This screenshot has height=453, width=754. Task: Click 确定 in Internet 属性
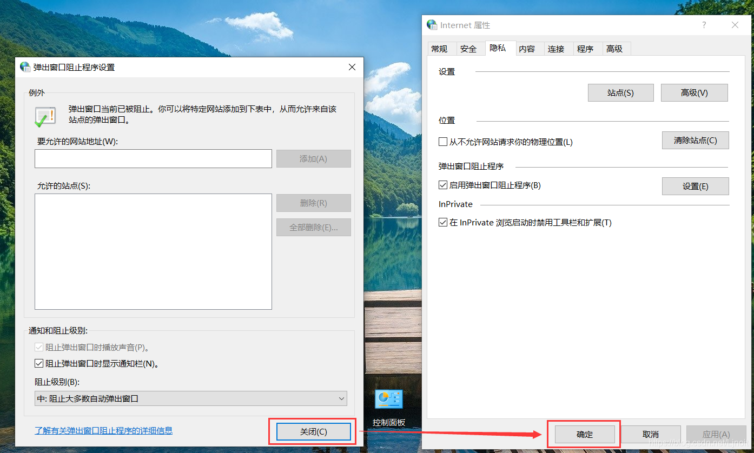point(585,434)
